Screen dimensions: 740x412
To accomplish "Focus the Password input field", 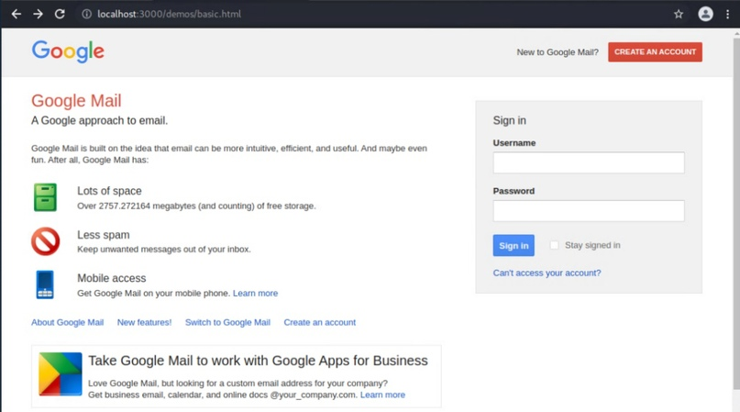I will coord(589,211).
